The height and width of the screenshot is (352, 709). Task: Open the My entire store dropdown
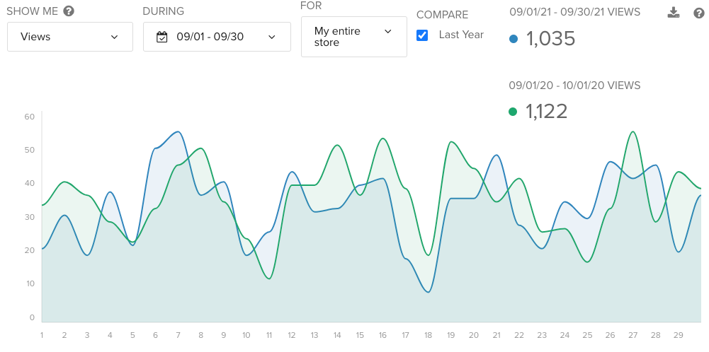354,37
